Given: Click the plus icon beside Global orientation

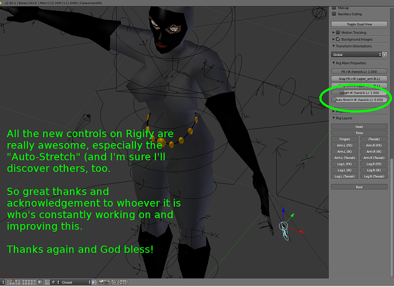Looking at the screenshot, I should [384, 55].
